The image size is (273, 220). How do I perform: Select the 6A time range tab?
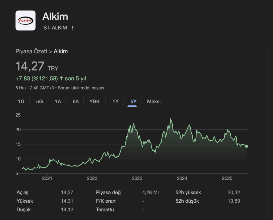click(x=76, y=101)
